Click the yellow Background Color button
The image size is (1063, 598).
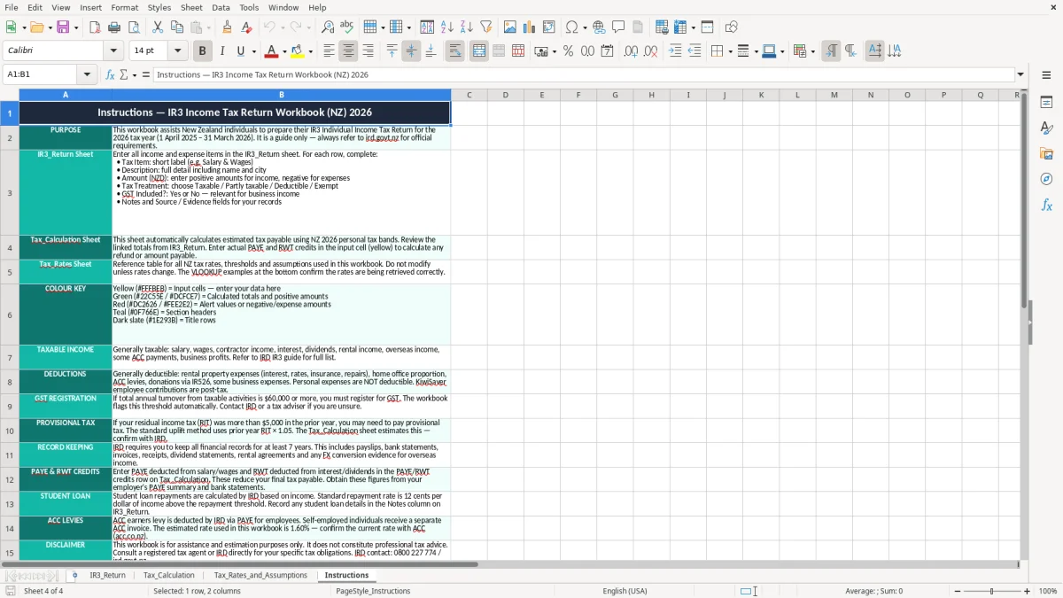[x=298, y=51]
